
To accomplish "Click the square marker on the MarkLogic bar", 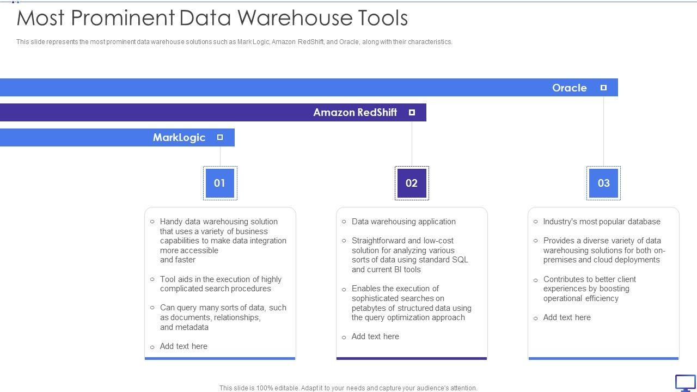I will coord(220,137).
